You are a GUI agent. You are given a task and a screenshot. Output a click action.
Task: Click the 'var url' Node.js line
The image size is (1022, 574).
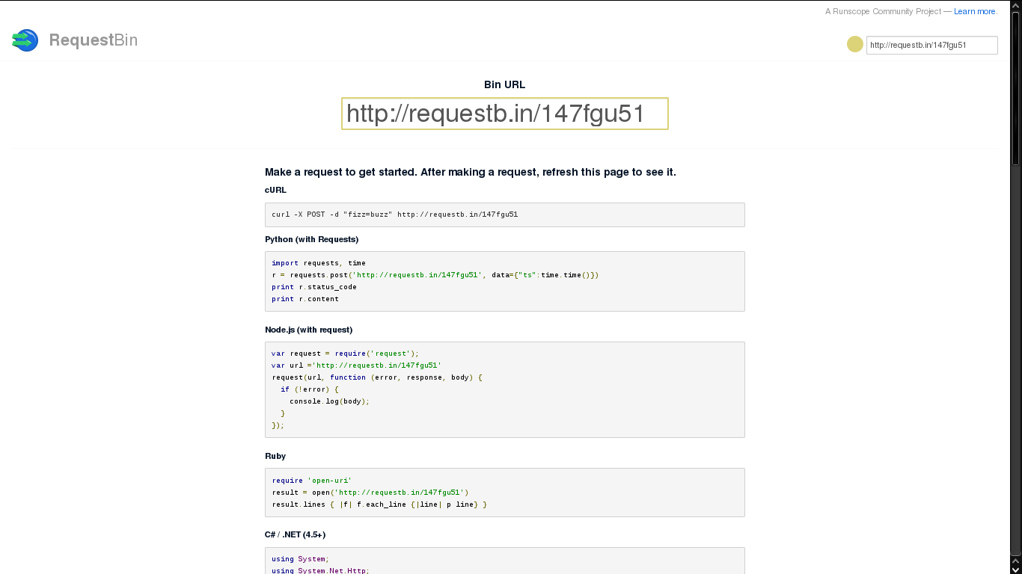(356, 365)
